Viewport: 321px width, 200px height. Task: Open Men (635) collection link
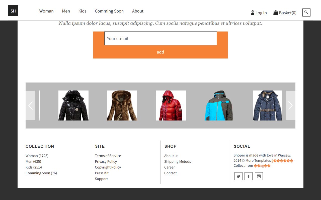point(33,161)
